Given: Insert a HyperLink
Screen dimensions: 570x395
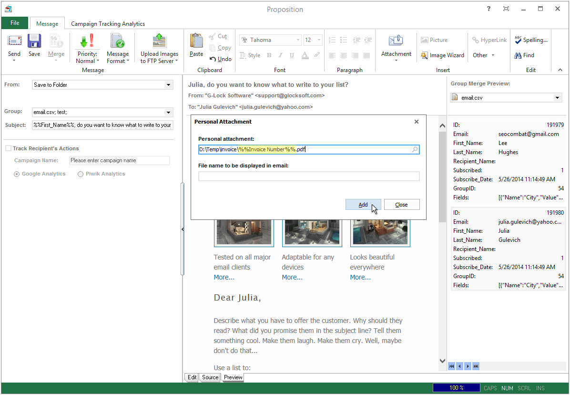Looking at the screenshot, I should coord(489,40).
